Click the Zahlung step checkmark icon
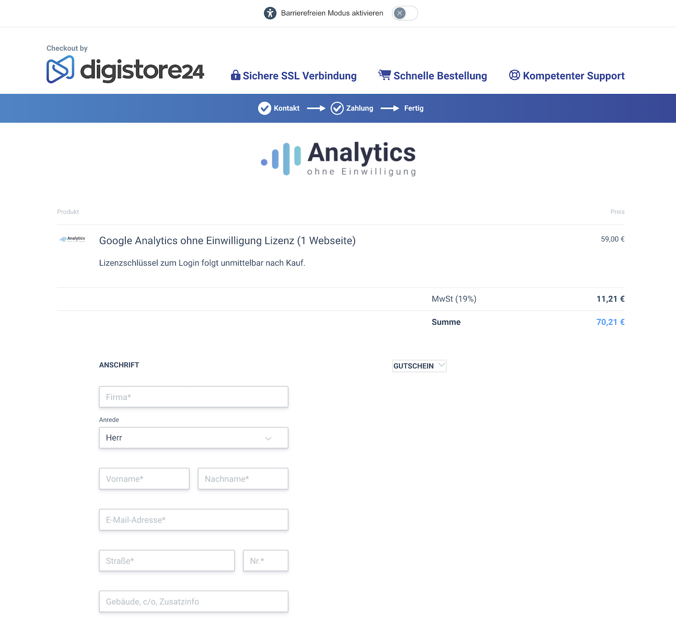The height and width of the screenshot is (624, 676). pos(337,108)
